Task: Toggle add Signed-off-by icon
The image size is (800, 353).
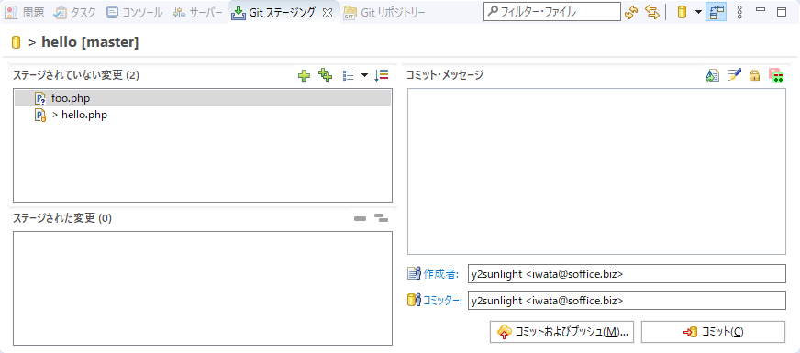Action: (x=734, y=75)
